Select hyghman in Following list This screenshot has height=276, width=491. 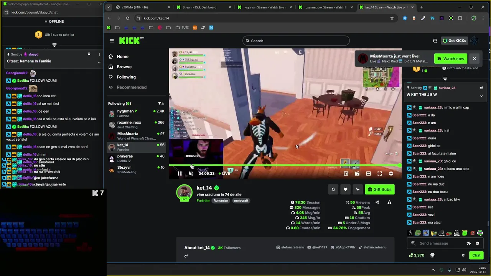click(x=136, y=113)
